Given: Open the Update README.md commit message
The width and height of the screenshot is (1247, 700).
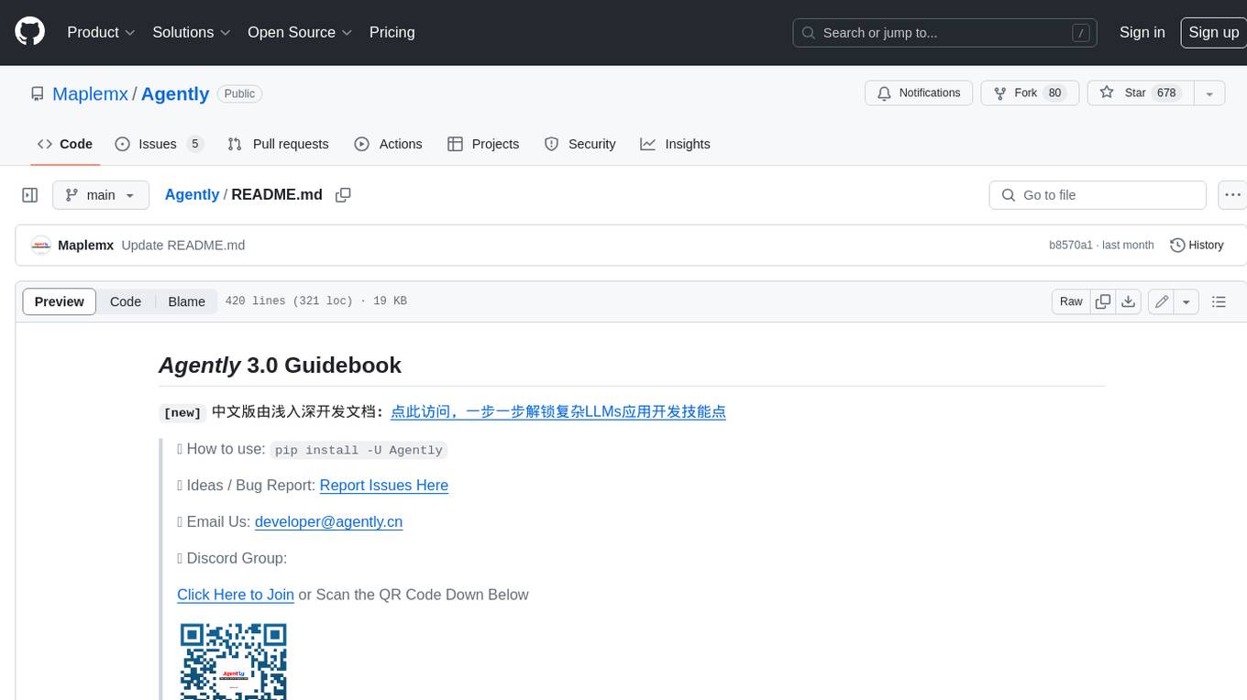Looking at the screenshot, I should pos(183,246).
